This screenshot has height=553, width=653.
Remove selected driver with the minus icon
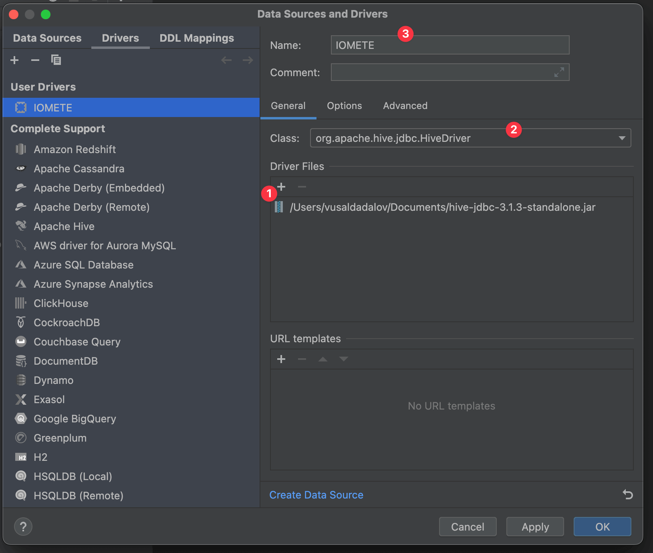(35, 60)
